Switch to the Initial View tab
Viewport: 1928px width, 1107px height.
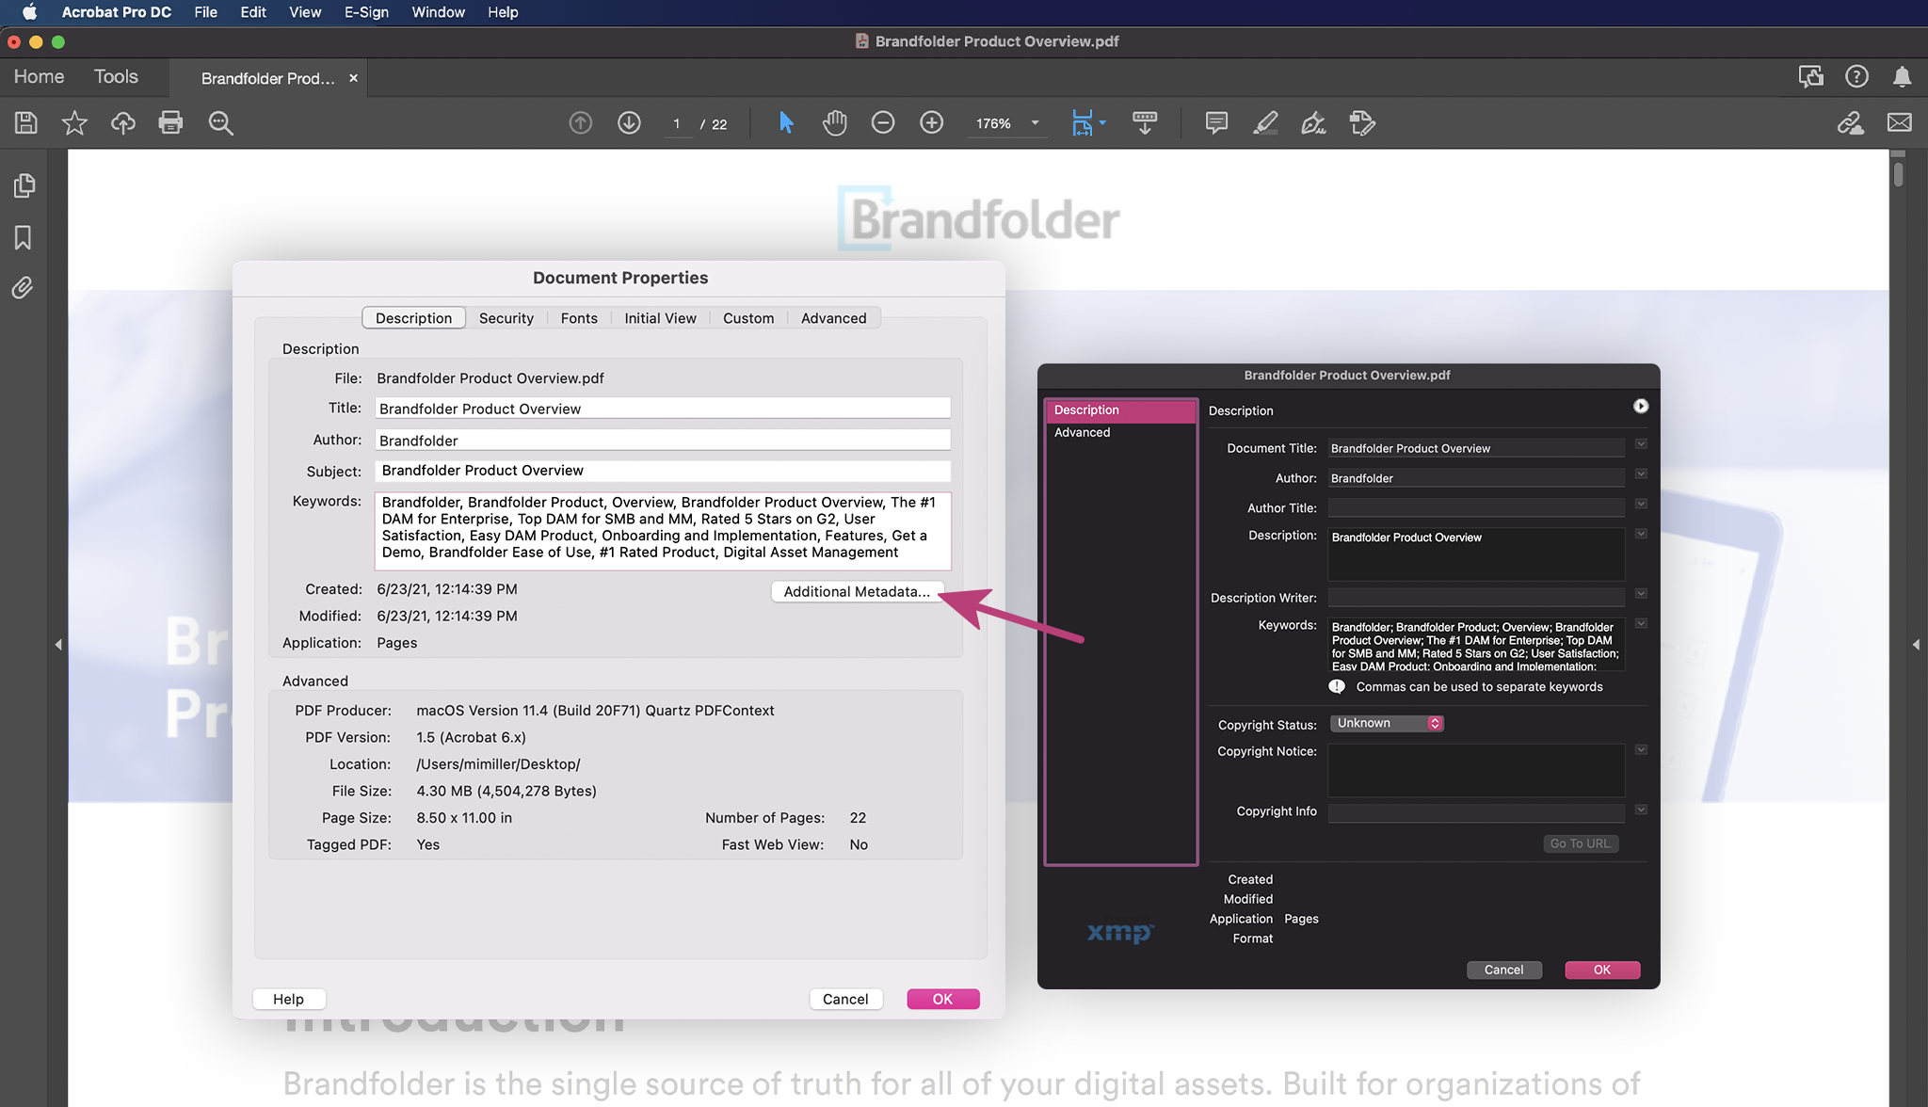[x=660, y=318]
